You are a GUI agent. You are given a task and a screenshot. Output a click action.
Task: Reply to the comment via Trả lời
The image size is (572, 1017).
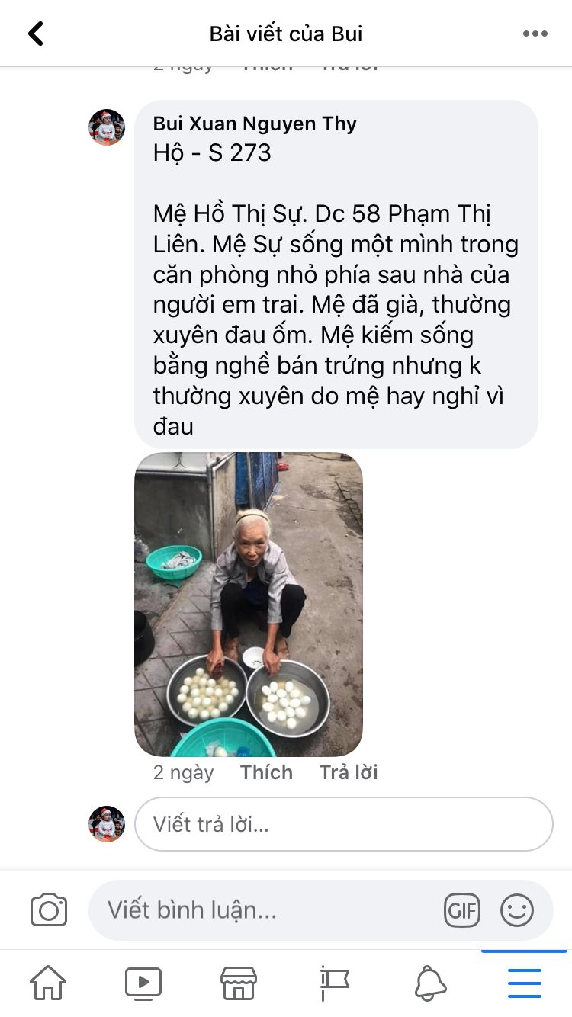[349, 772]
